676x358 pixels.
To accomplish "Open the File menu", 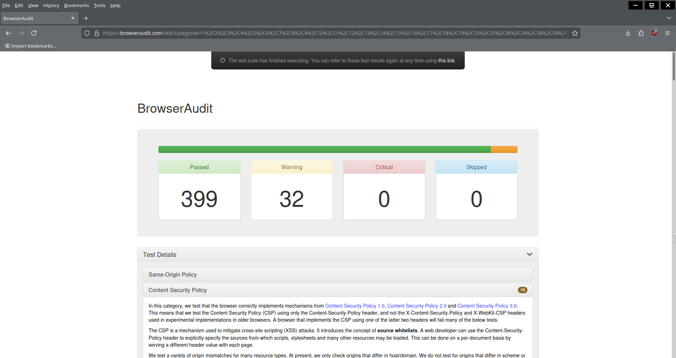I will pos(6,5).
